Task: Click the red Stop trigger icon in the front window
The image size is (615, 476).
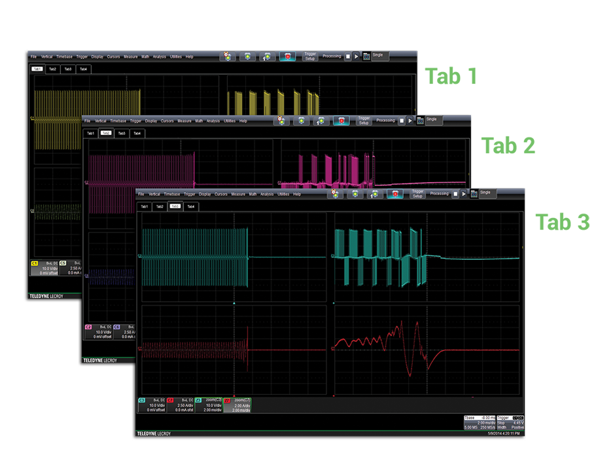Action: point(395,194)
